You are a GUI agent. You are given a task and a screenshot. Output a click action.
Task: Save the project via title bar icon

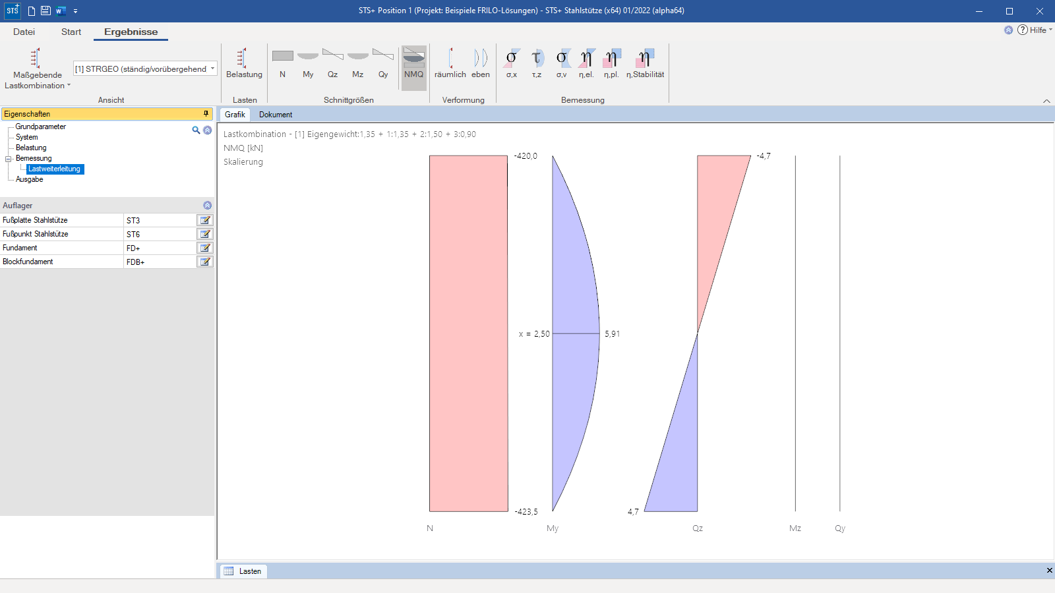45,11
